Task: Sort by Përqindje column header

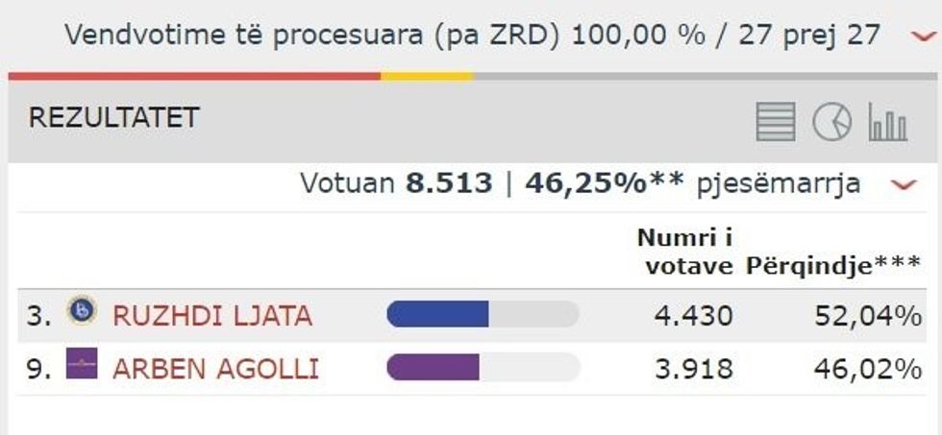Action: (x=833, y=266)
